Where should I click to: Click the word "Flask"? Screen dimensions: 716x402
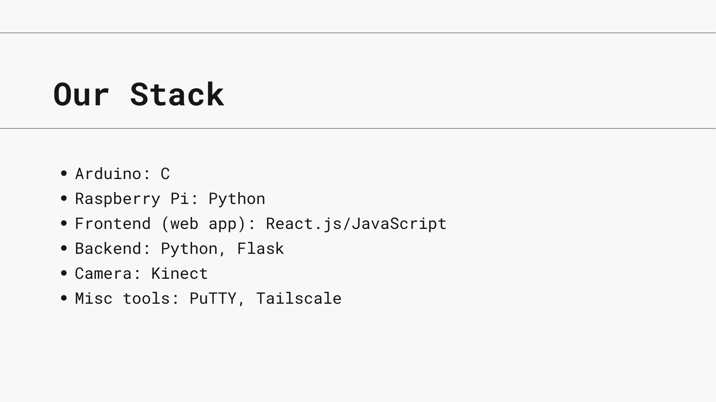click(260, 249)
